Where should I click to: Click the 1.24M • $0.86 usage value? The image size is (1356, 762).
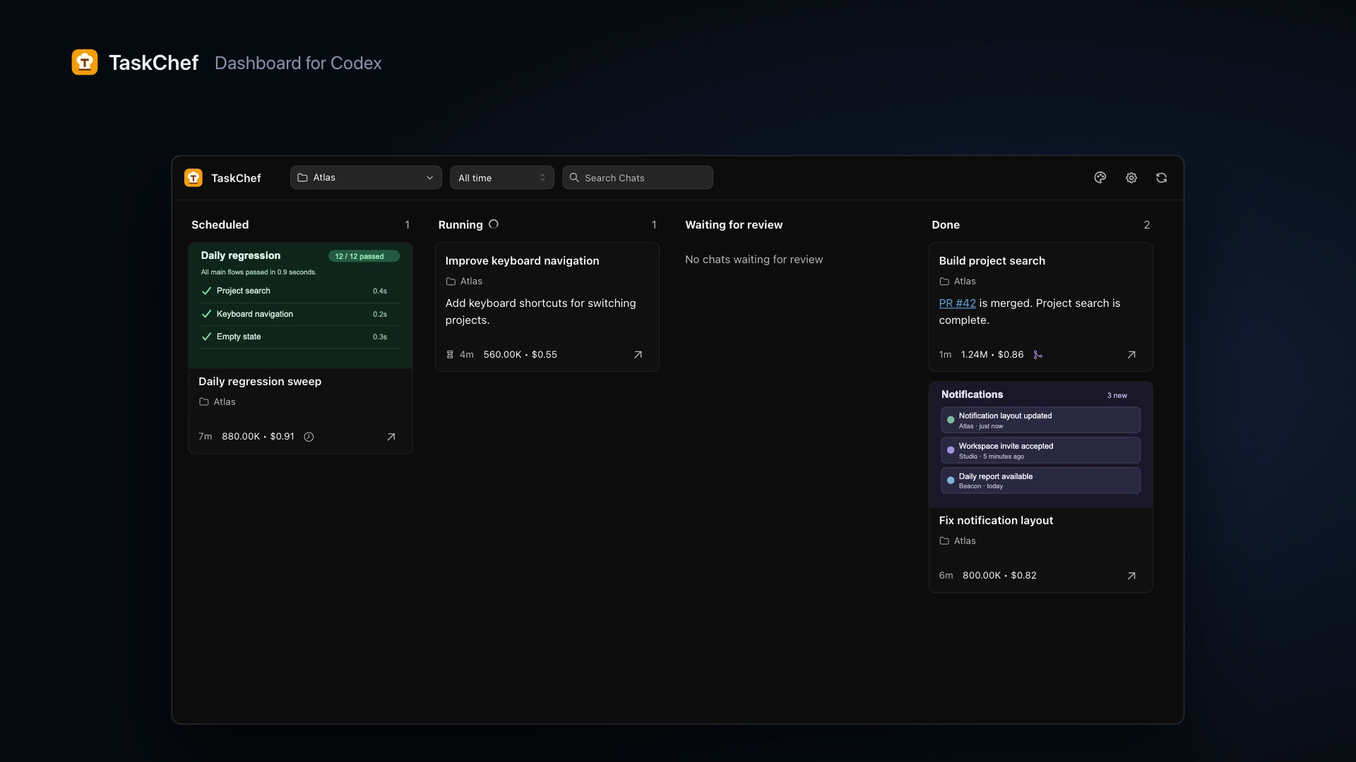(x=992, y=355)
